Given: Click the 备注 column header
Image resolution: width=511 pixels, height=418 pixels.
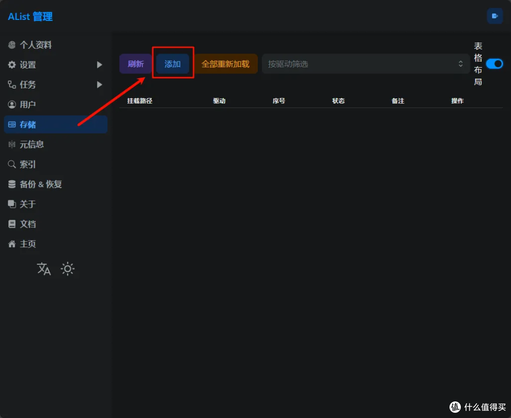Looking at the screenshot, I should point(398,101).
